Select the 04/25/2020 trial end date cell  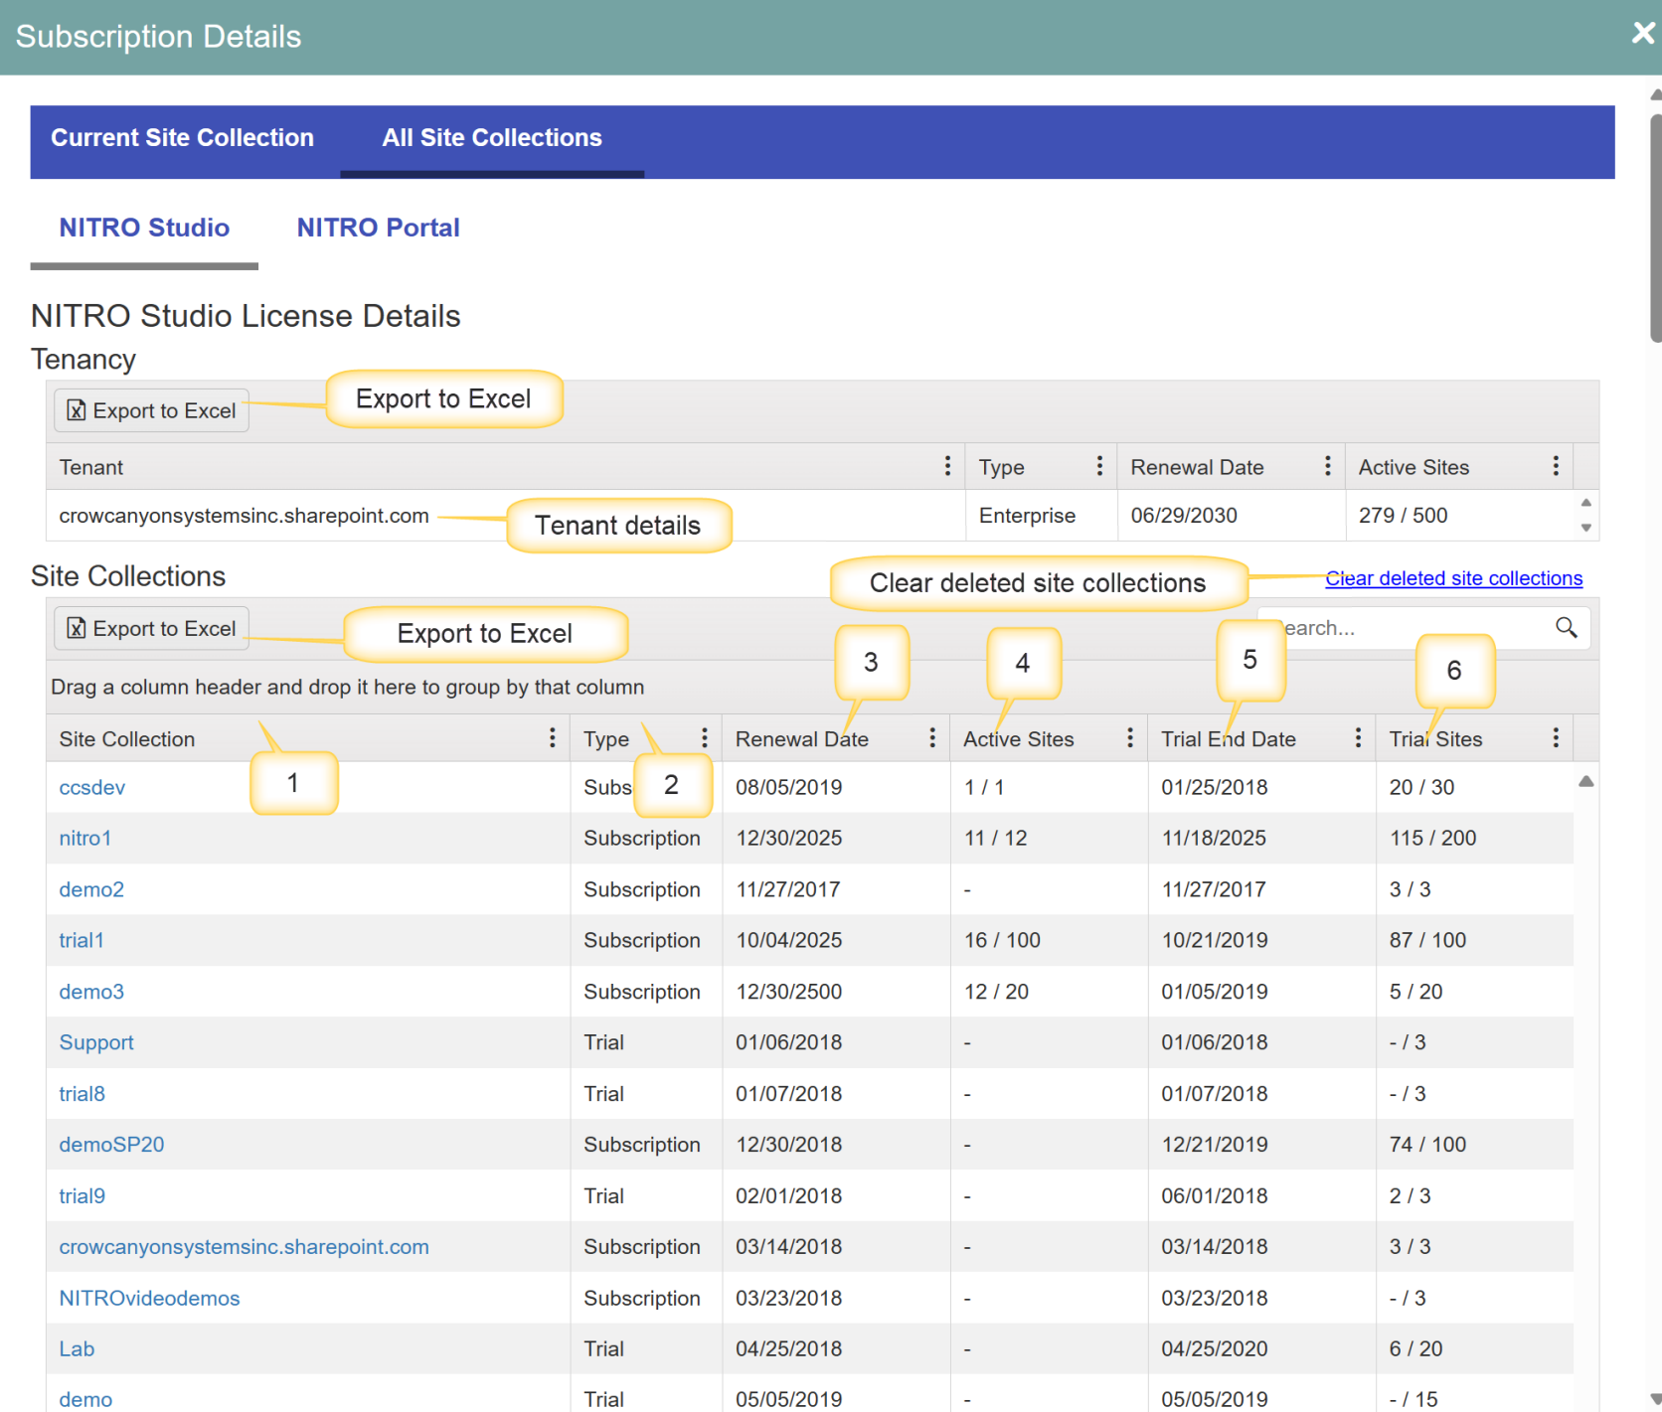[x=1262, y=1349]
